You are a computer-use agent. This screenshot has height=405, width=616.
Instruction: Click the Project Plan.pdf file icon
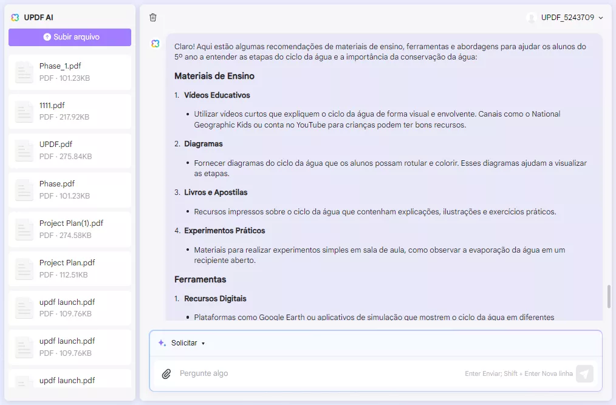[x=24, y=269]
